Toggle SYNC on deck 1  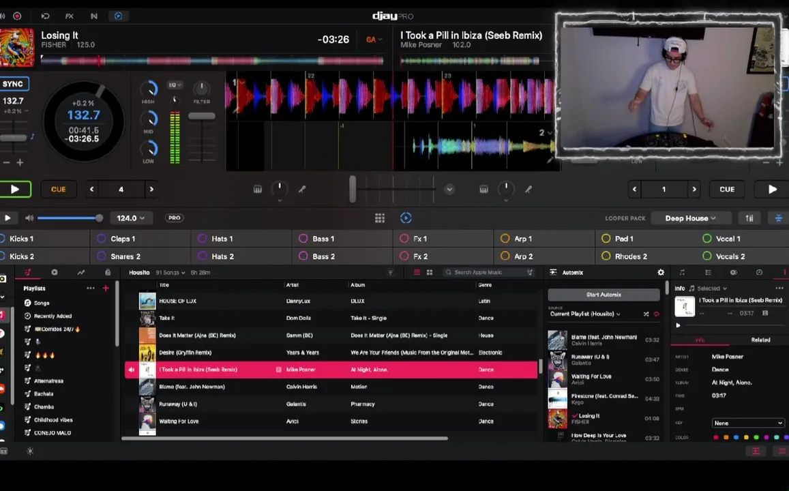click(x=14, y=84)
